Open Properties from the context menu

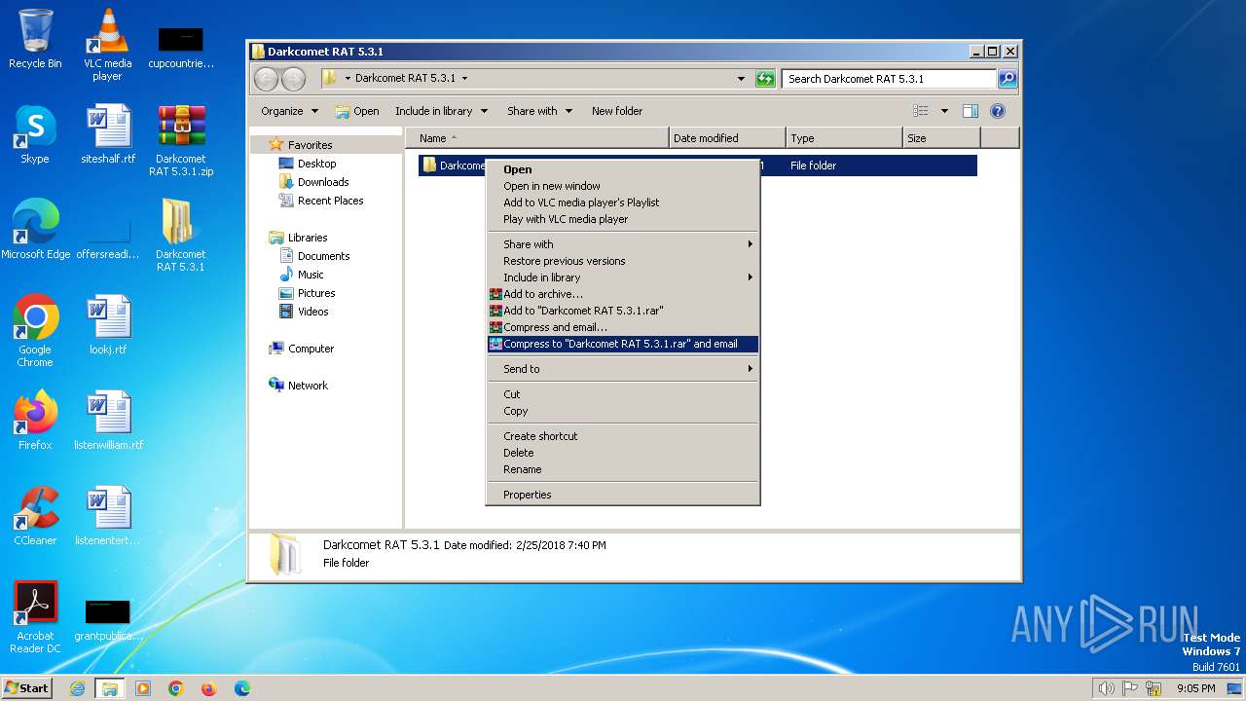click(623, 495)
